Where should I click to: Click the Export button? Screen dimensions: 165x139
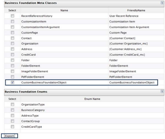pyautogui.click(x=9, y=136)
